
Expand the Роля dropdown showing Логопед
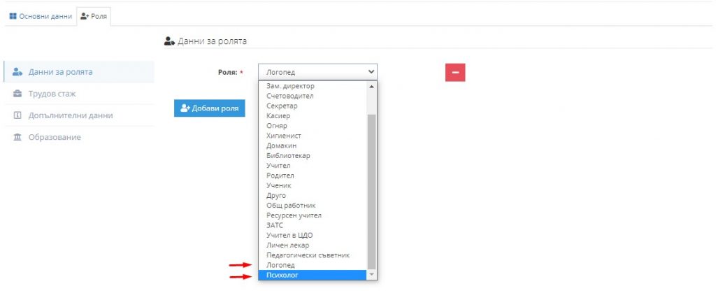click(x=317, y=71)
